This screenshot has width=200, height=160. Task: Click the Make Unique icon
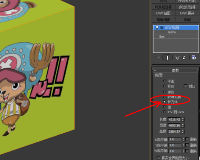tap(177, 58)
